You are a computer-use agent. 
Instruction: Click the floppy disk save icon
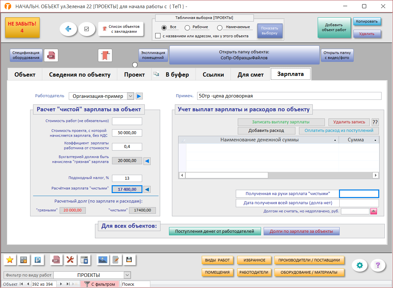[x=129, y=260]
